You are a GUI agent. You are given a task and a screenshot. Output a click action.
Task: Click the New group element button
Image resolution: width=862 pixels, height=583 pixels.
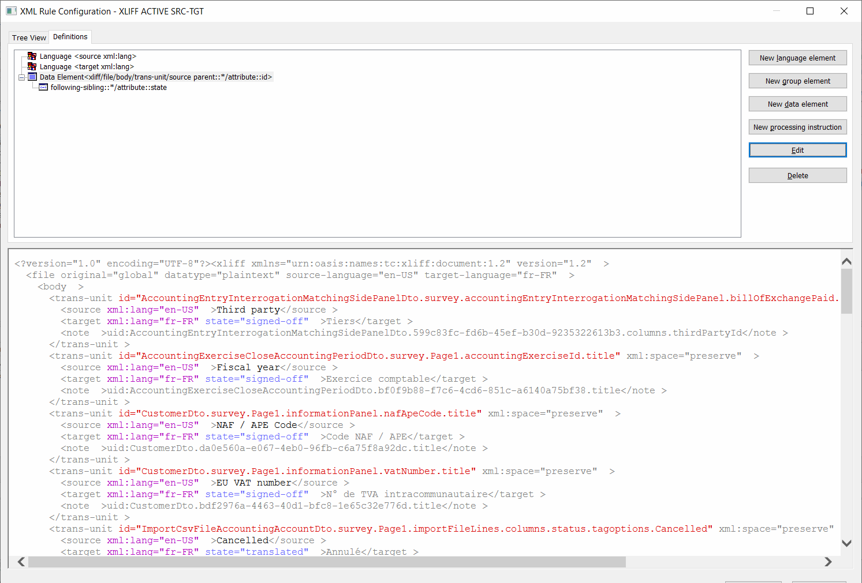797,81
